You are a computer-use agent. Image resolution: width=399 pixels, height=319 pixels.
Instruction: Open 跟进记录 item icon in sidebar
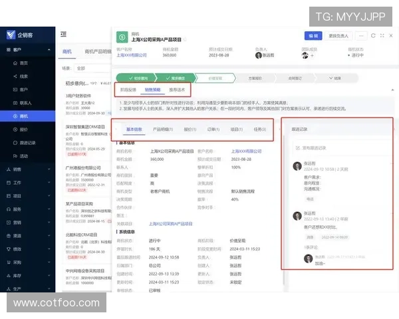[15, 143]
